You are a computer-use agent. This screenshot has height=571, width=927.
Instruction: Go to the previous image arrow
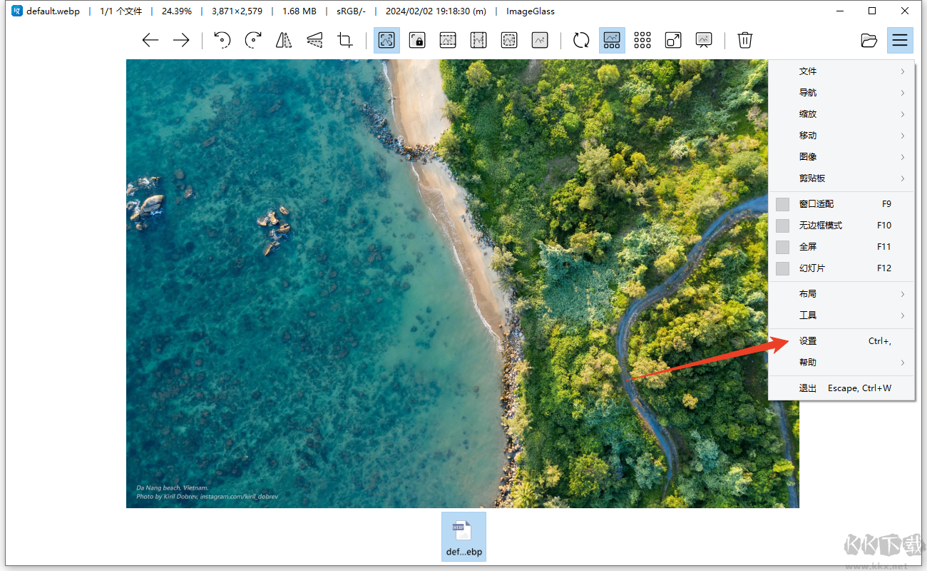(150, 40)
